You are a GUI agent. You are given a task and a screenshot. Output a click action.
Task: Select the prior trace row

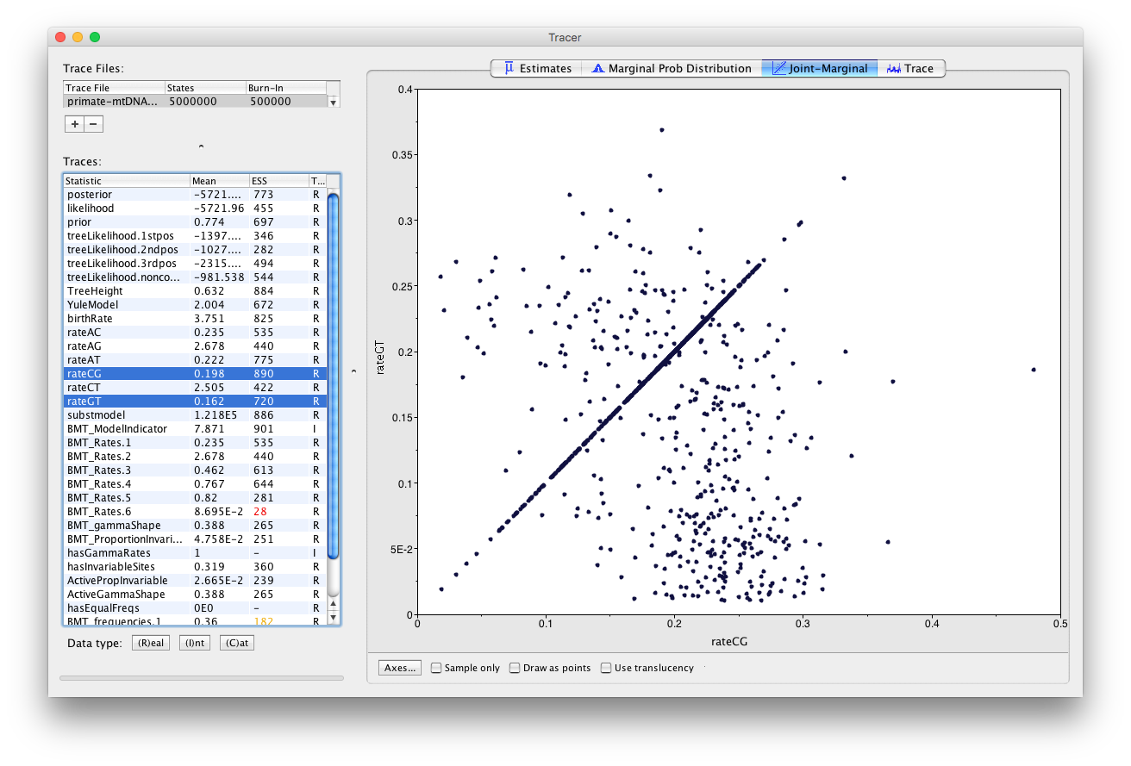(x=196, y=222)
